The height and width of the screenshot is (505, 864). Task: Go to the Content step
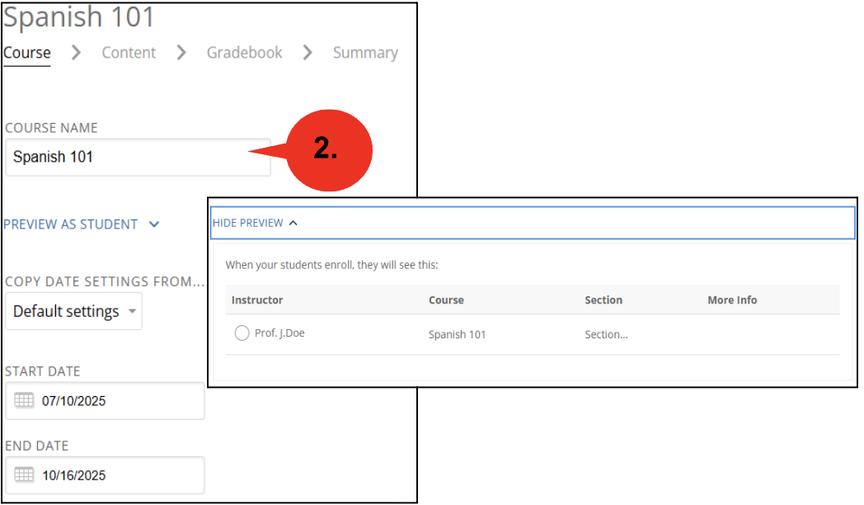(x=129, y=53)
